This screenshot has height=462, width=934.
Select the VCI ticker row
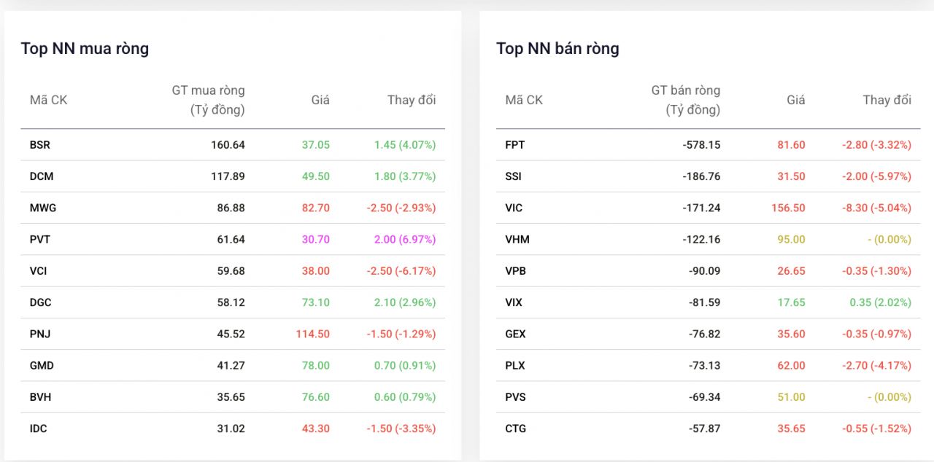pos(39,271)
